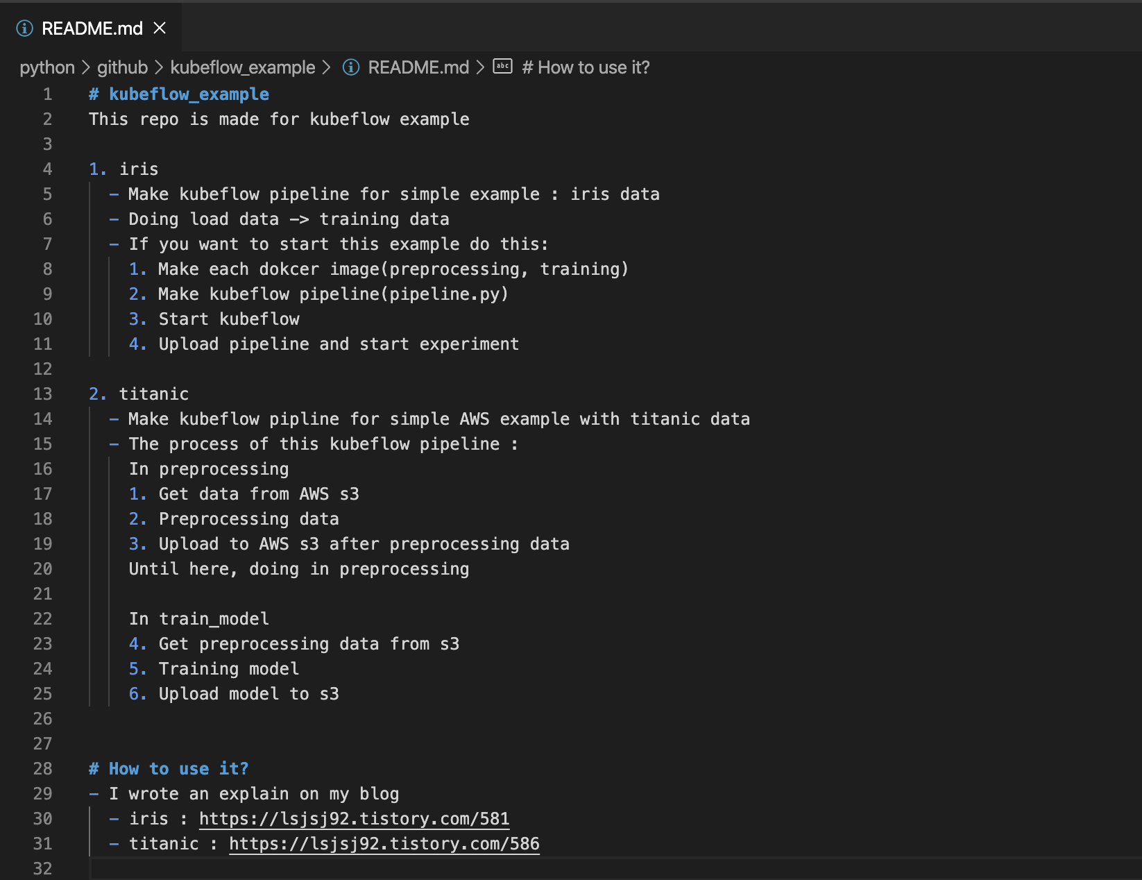Click line number 1 in gutter
Image resolution: width=1142 pixels, height=880 pixels.
pyautogui.click(x=47, y=94)
